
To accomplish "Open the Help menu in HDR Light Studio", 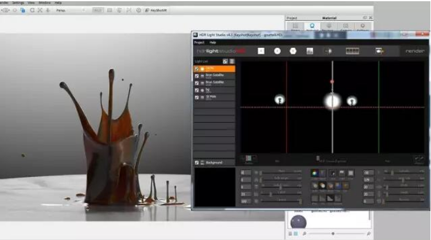I will [213, 42].
